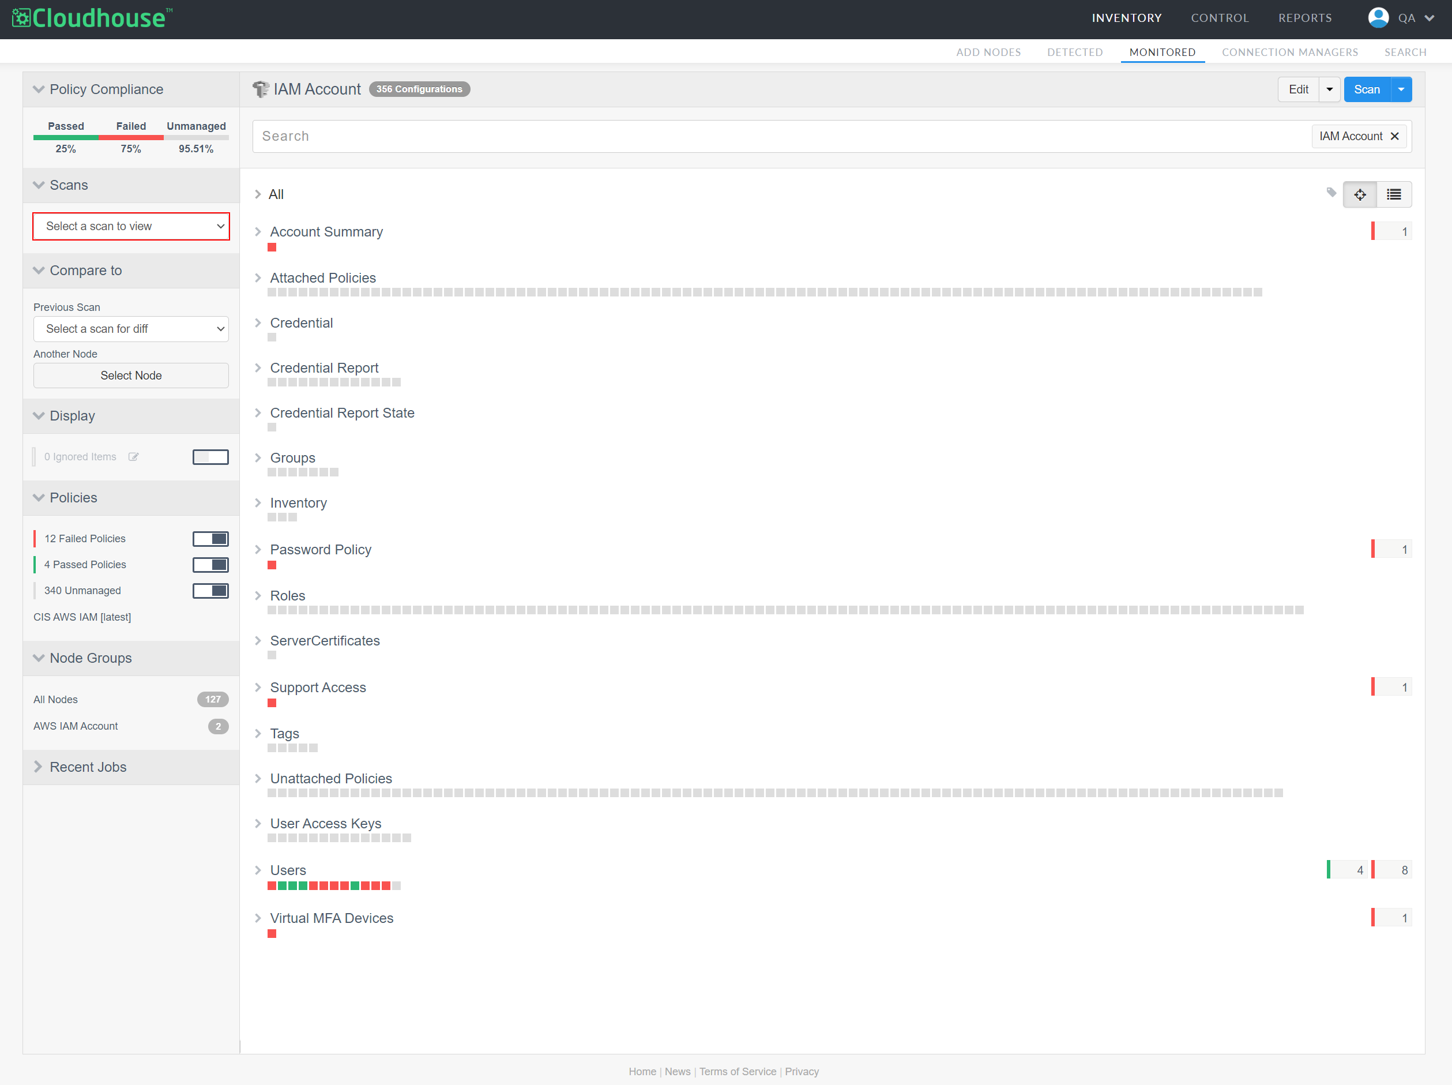Open the Select a scan to view dropdown
Screen dimensions: 1452x1085
(x=131, y=226)
